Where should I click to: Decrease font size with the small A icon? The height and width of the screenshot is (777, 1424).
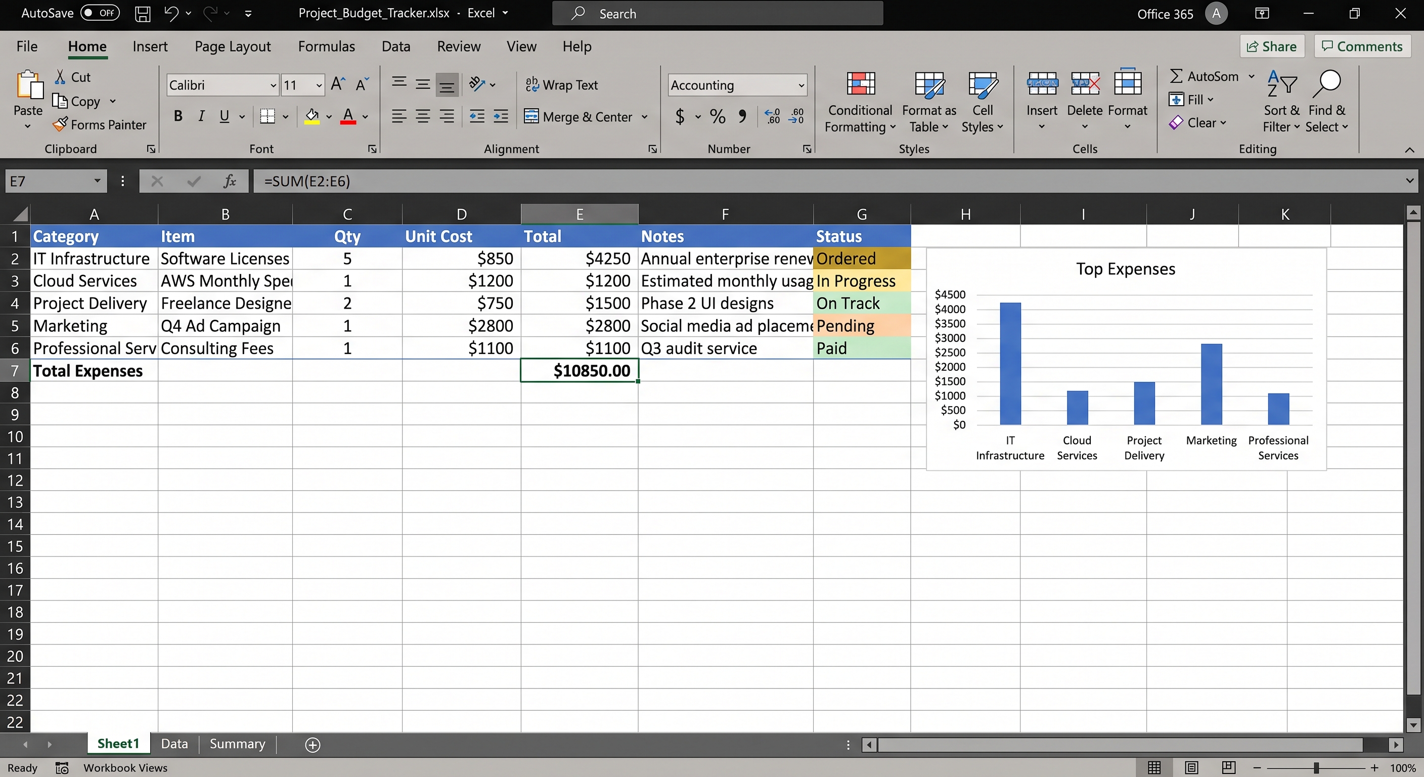[x=362, y=84]
